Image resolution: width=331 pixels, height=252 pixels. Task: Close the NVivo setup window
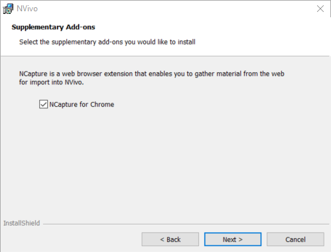tap(320, 9)
